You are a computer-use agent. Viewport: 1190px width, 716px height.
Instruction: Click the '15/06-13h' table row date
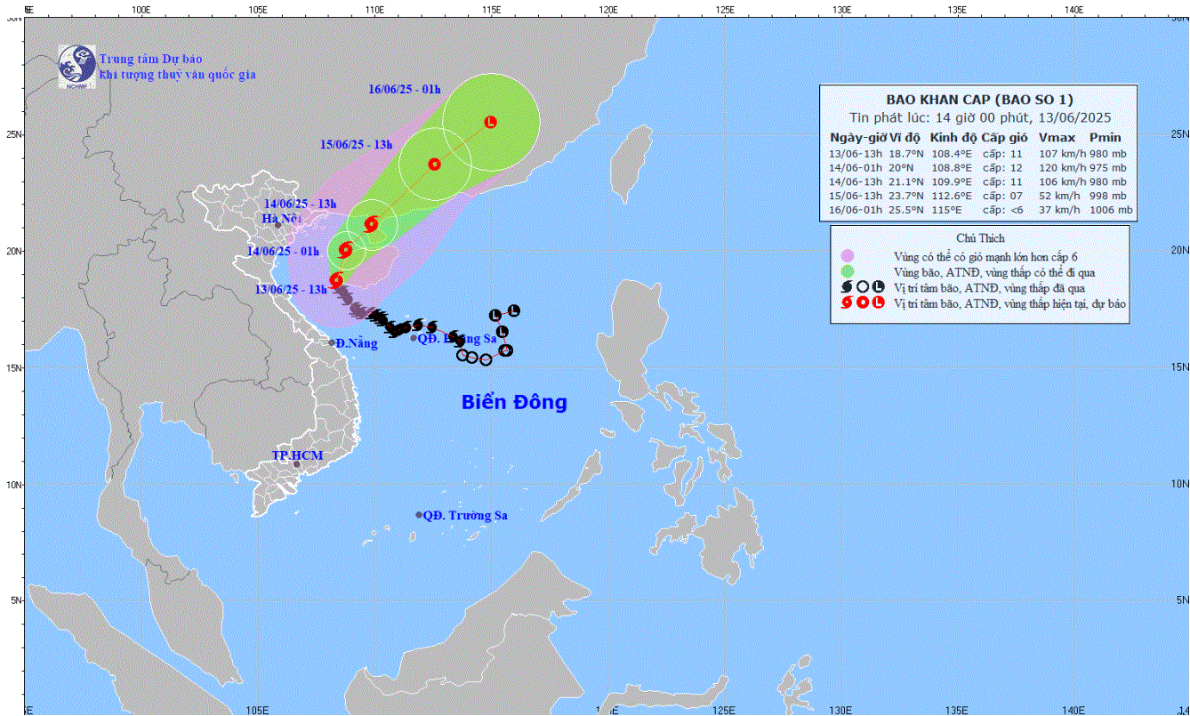point(855,196)
